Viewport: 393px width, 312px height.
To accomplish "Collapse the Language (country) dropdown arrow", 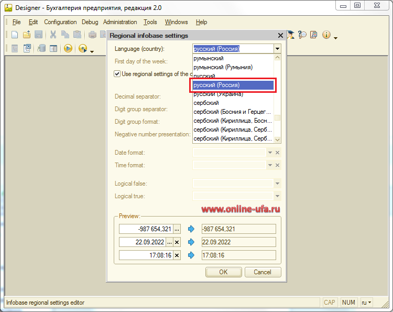I will pos(277,49).
